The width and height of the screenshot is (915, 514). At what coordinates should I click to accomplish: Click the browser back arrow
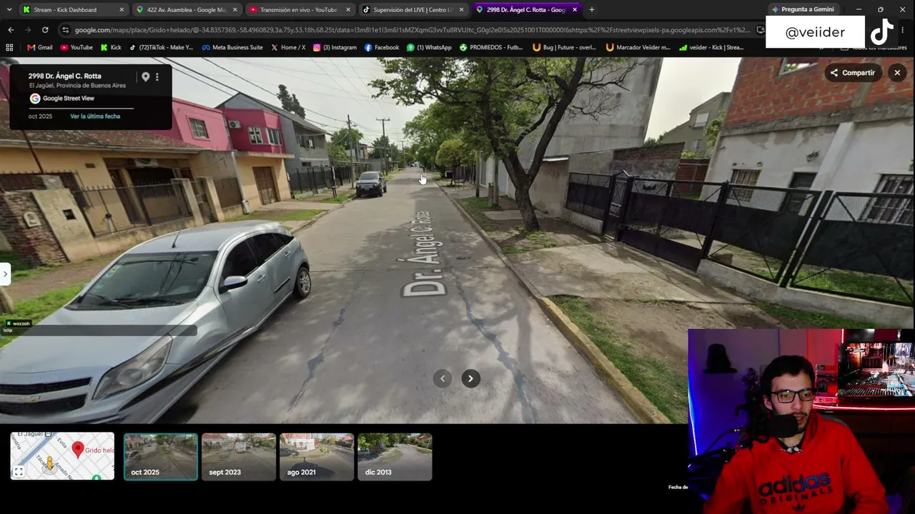point(11,30)
